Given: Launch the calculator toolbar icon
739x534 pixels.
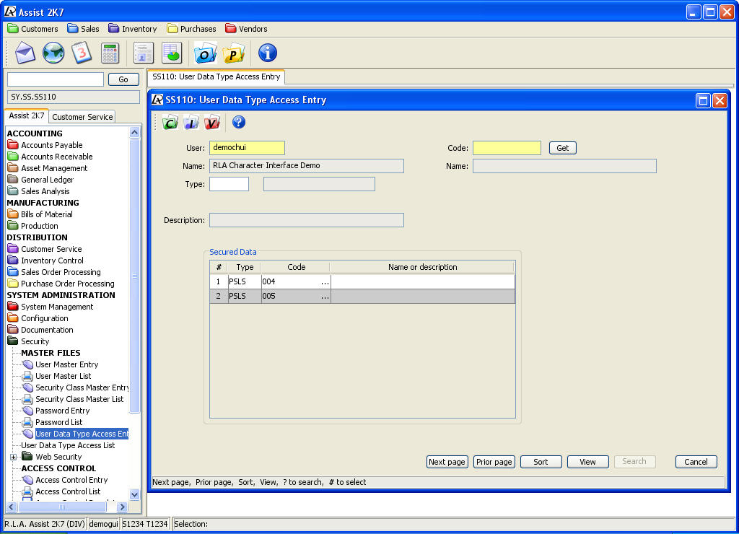Looking at the screenshot, I should 110,53.
